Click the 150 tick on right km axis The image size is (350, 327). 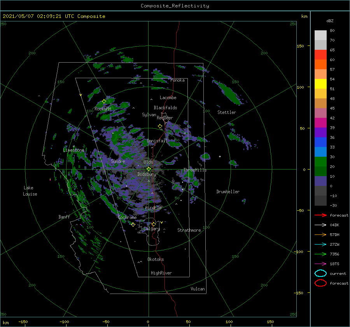click(300, 46)
